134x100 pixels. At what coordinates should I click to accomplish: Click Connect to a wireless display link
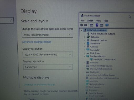[39, 85]
